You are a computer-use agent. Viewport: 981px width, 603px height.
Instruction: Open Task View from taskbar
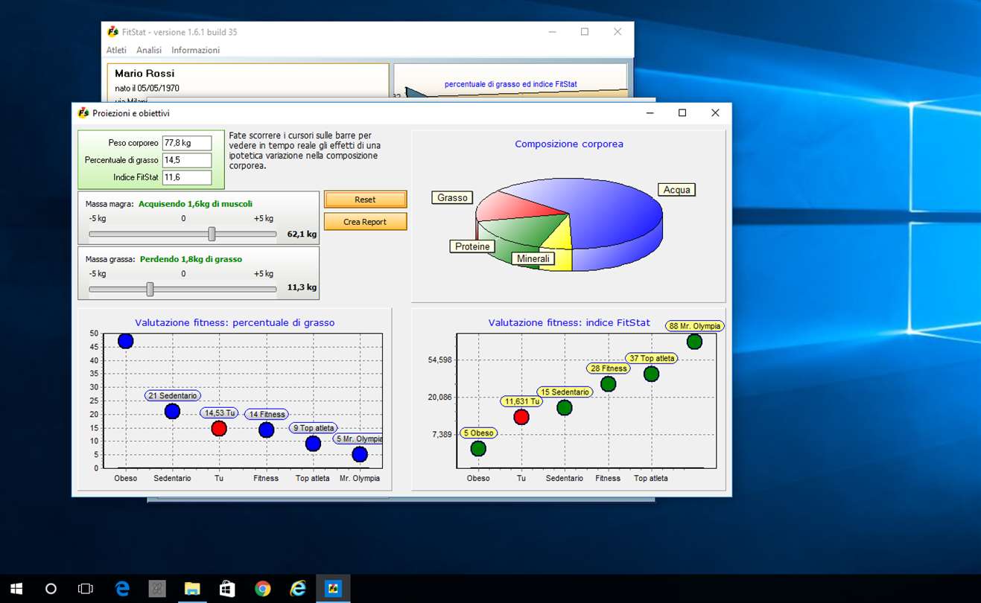86,589
